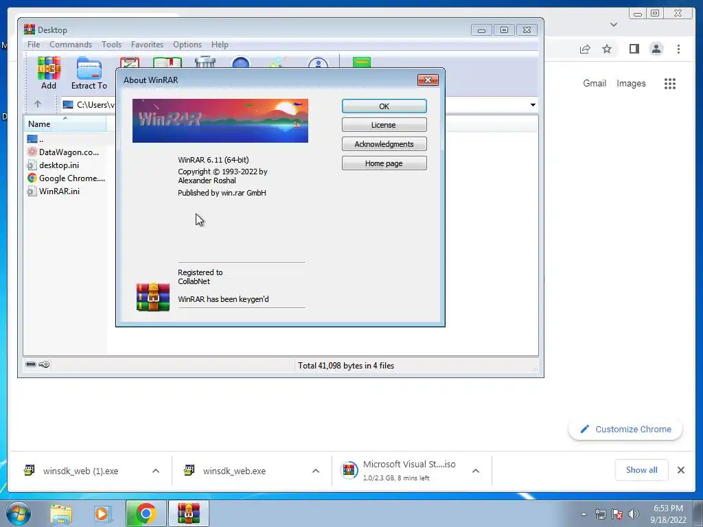Click the Chrome share page icon
Screen dimensions: 703x527
click(x=585, y=49)
